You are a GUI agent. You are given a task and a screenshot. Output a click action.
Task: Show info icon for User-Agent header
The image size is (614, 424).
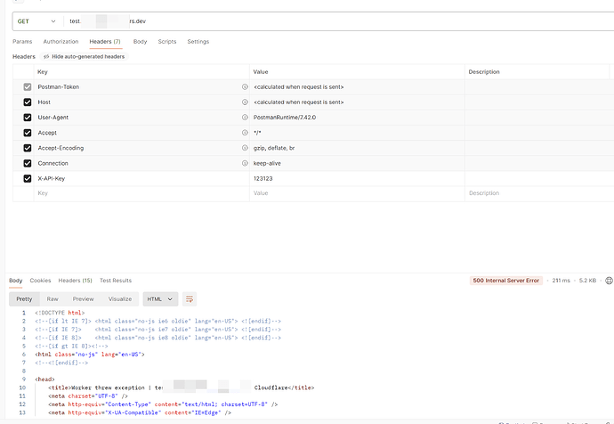245,118
